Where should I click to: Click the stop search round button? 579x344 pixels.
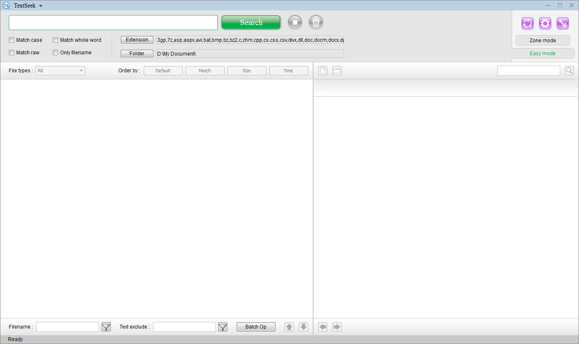tap(295, 23)
